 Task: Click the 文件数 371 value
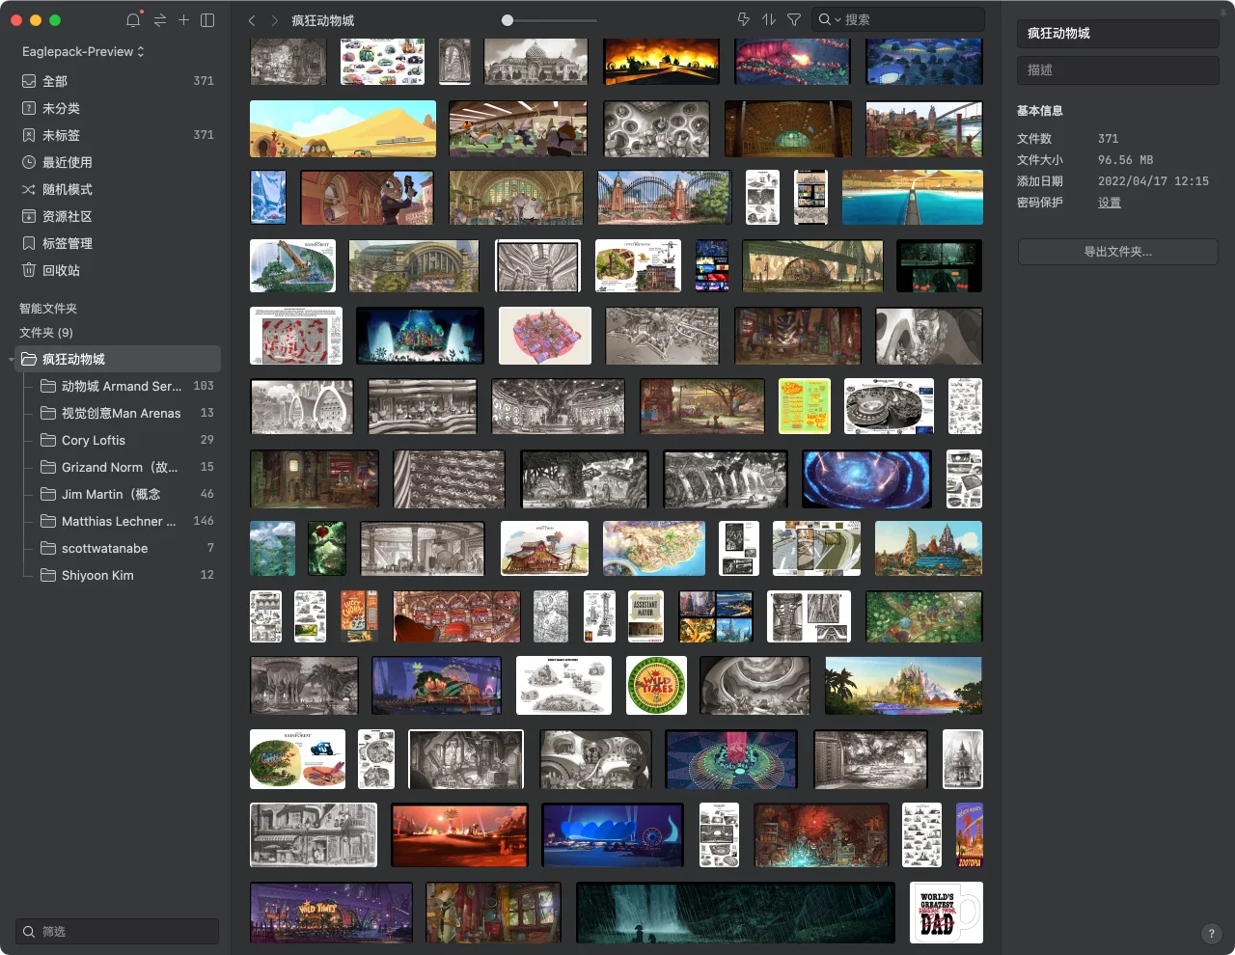pyautogui.click(x=1109, y=139)
